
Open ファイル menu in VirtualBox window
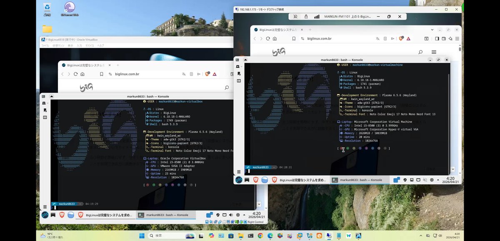(45, 45)
